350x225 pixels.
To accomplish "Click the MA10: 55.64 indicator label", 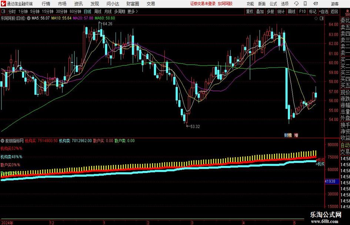I will tap(61, 18).
